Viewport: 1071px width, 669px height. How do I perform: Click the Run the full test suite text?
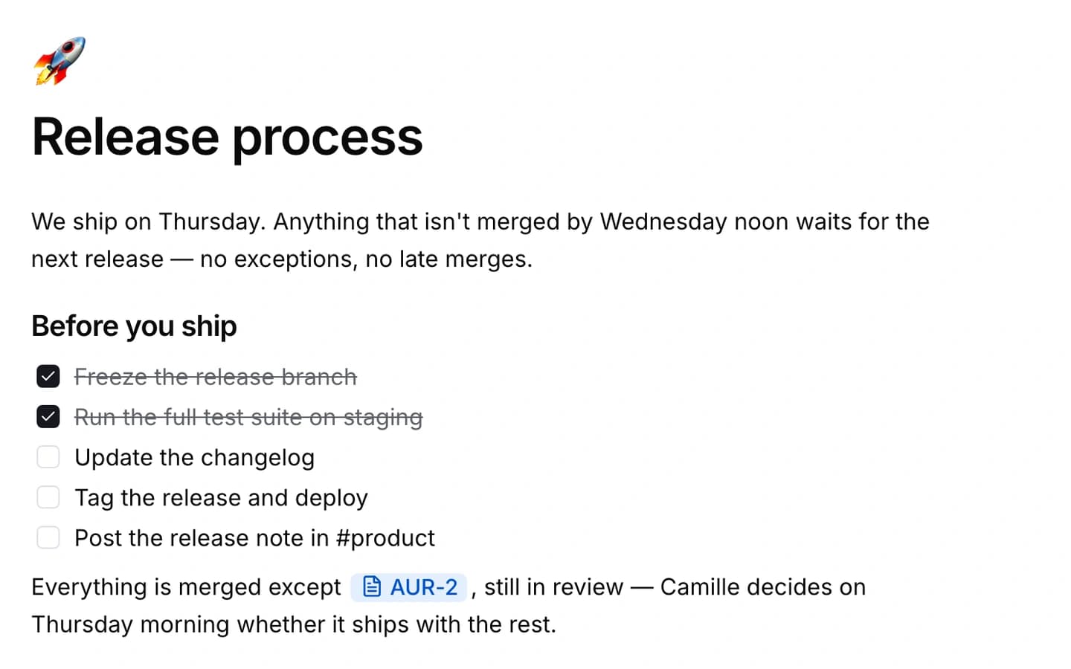click(248, 417)
